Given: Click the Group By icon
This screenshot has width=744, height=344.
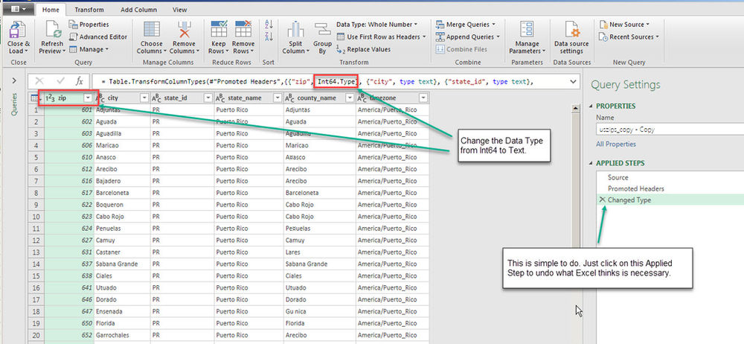Looking at the screenshot, I should [322, 30].
